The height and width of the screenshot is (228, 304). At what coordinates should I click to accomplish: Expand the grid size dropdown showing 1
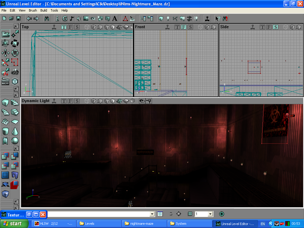[210, 214]
